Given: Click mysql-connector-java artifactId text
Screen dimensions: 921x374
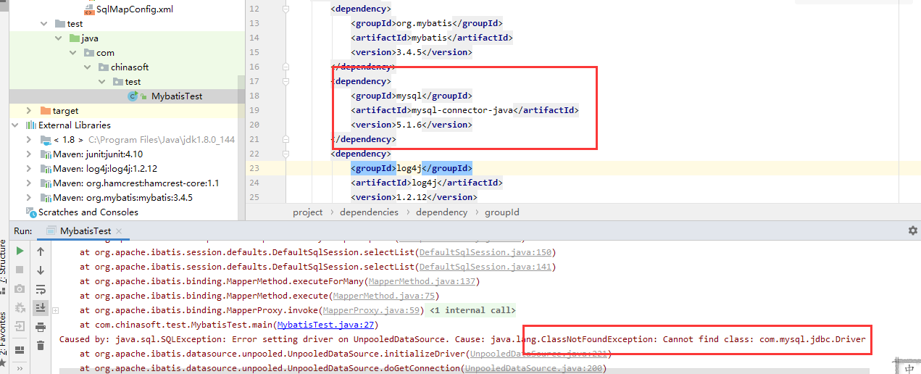Looking at the screenshot, I should tap(462, 111).
